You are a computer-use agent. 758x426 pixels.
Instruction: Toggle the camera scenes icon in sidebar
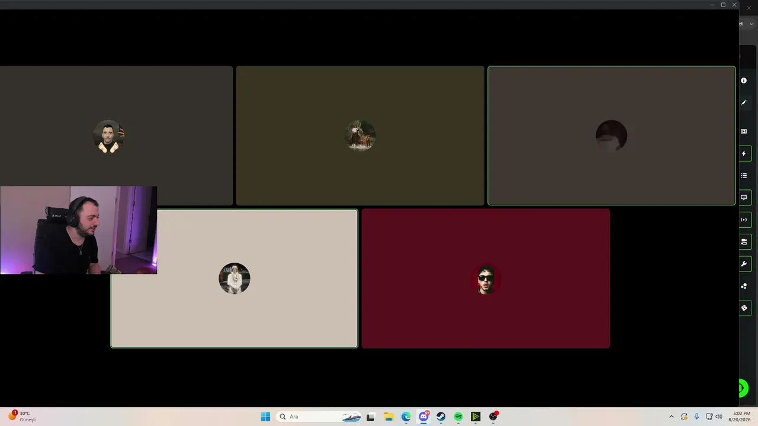744,242
